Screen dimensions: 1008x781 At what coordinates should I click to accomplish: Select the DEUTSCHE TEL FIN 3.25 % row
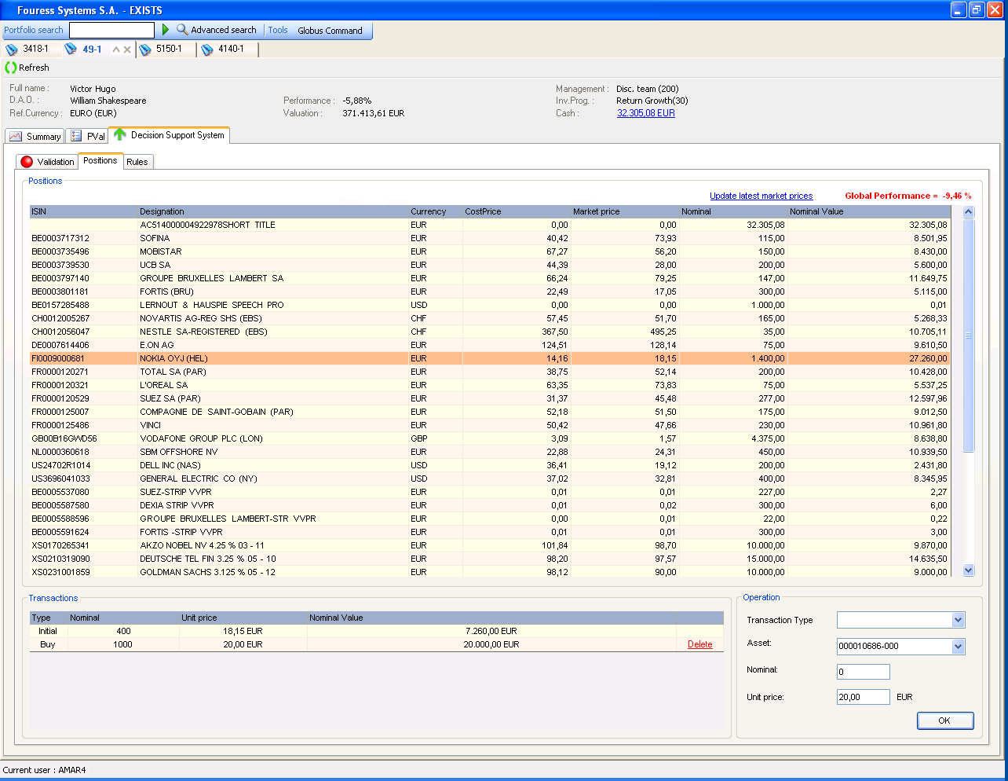(490, 559)
